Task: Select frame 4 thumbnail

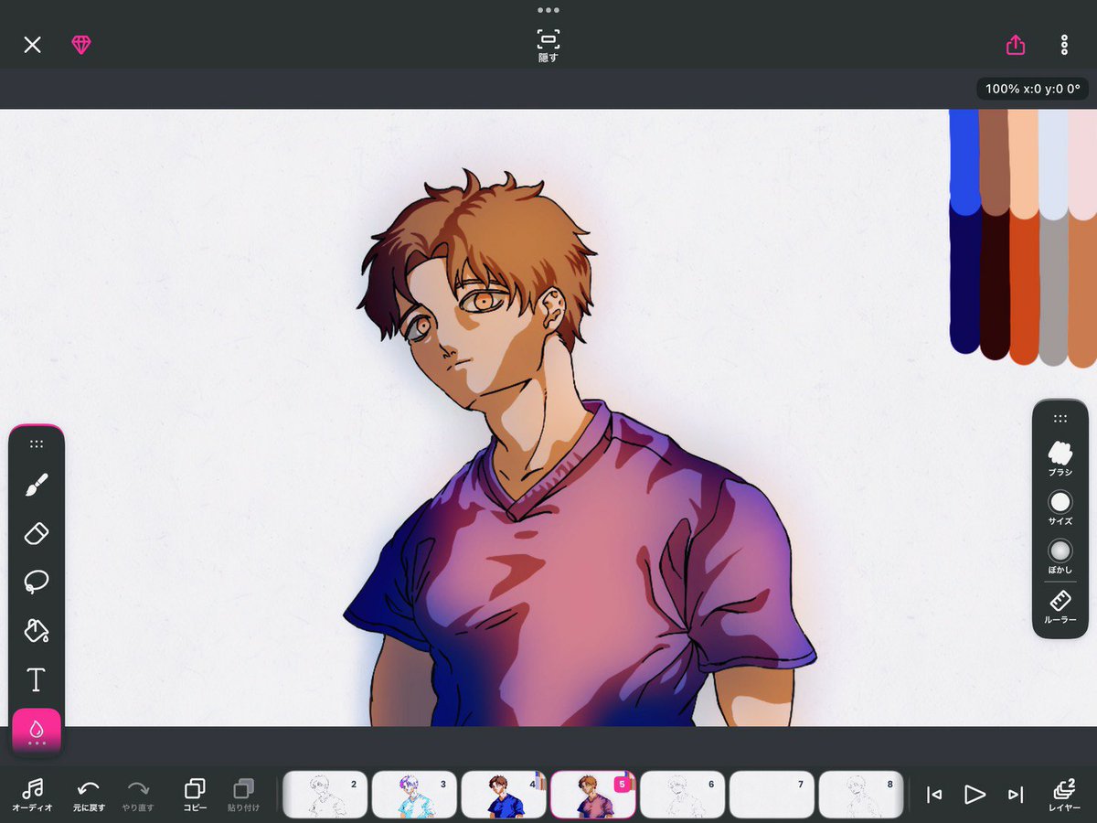Action: (504, 795)
